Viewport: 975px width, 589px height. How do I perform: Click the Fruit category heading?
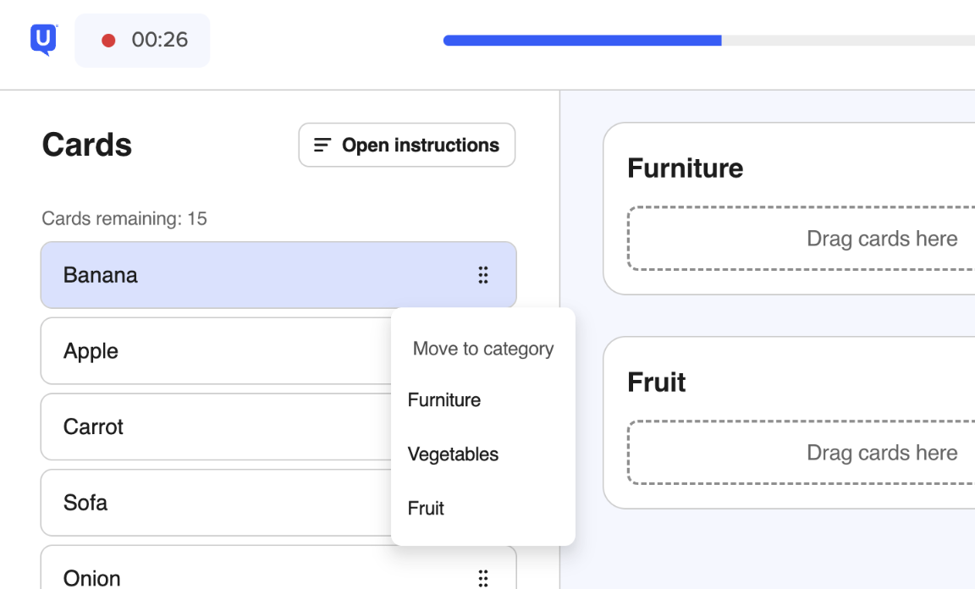click(657, 382)
